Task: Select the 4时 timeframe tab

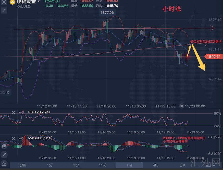Action: coord(156,165)
